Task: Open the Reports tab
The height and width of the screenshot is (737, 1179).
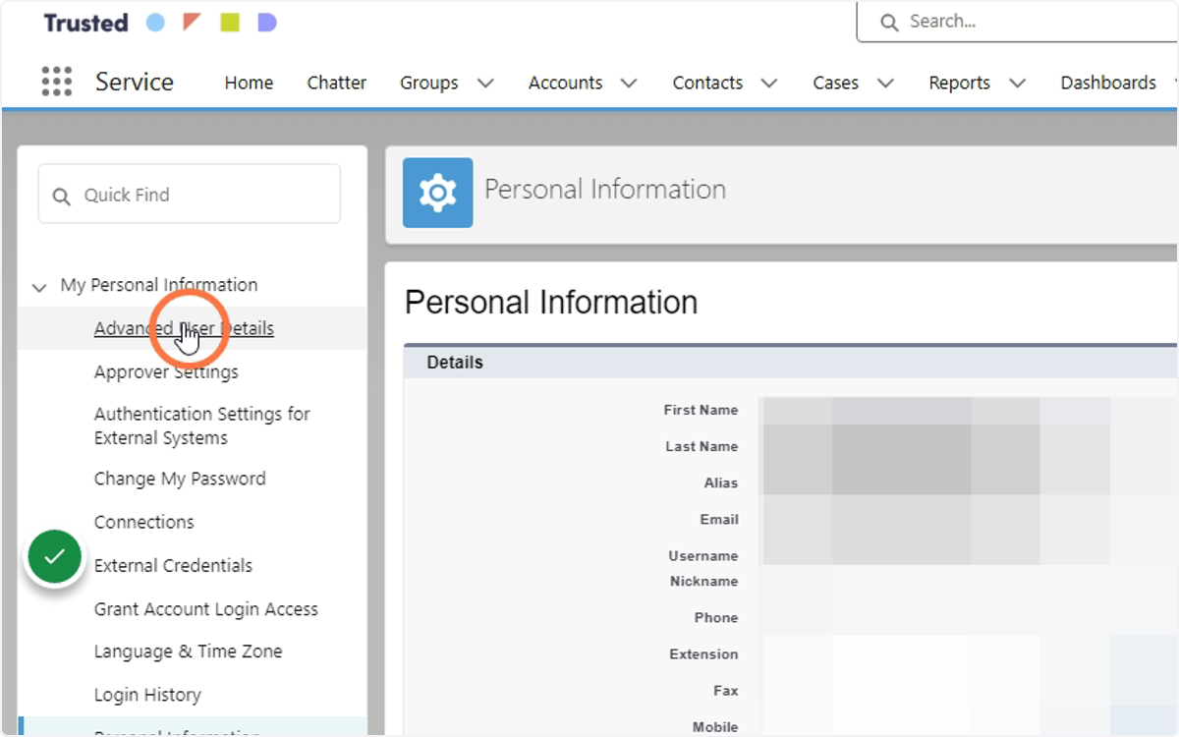Action: (x=959, y=83)
